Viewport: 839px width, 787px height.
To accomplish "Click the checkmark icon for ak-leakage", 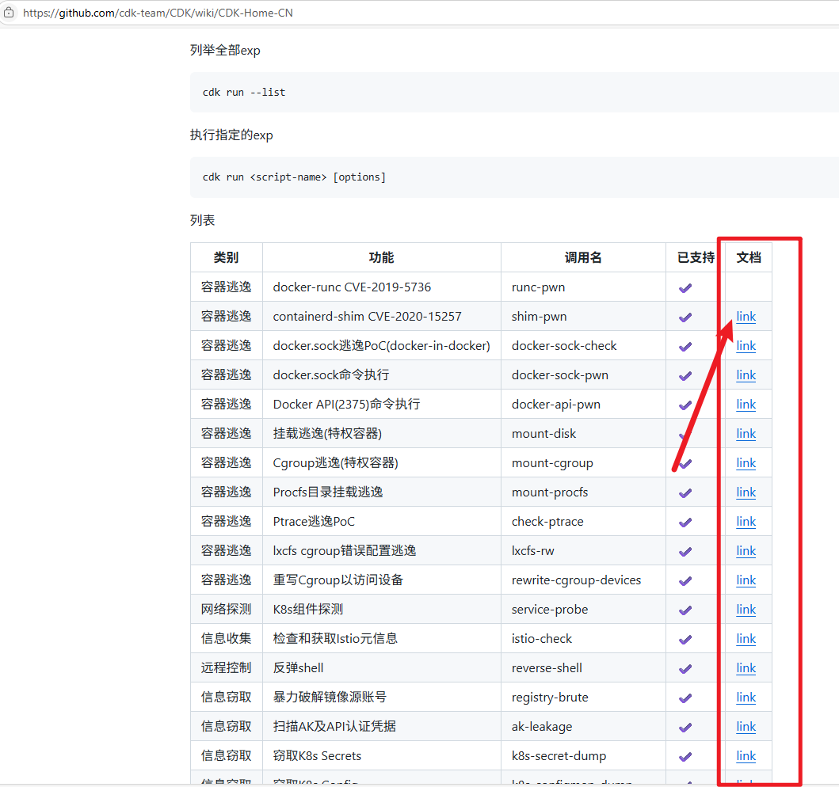I will (685, 727).
